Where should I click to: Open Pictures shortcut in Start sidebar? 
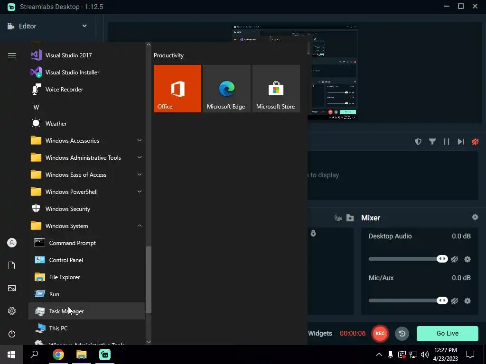[12, 288]
